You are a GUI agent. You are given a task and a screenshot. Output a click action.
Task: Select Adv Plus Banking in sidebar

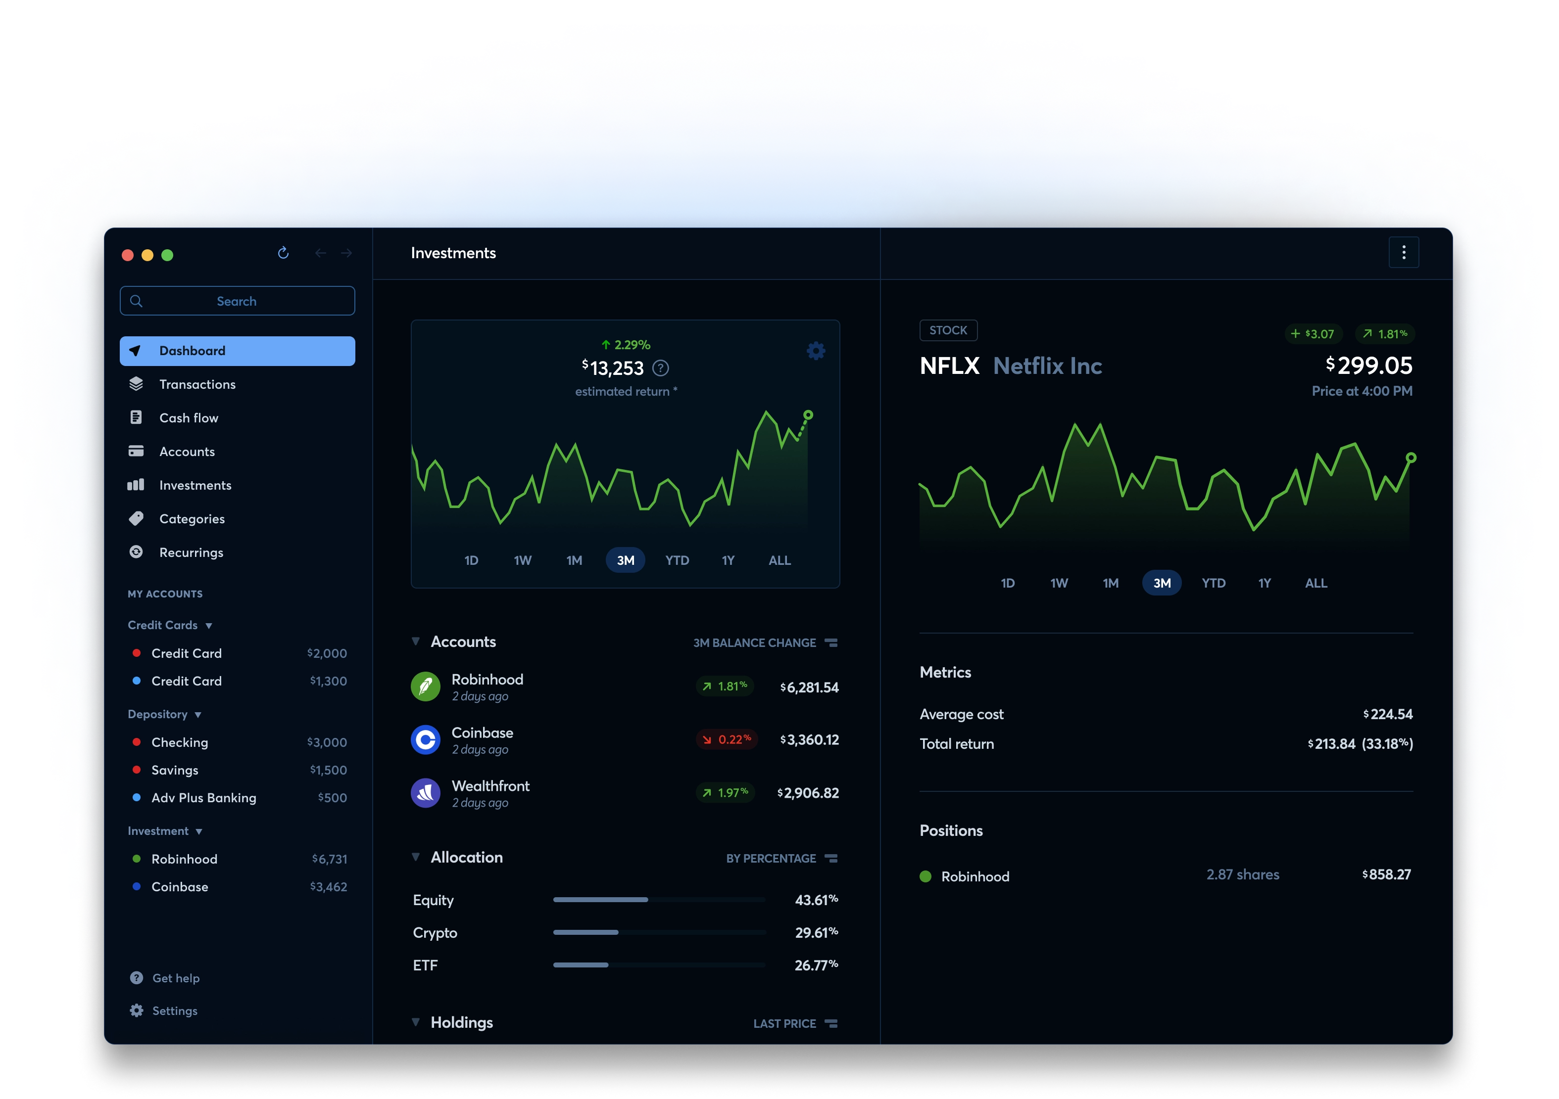pos(239,797)
